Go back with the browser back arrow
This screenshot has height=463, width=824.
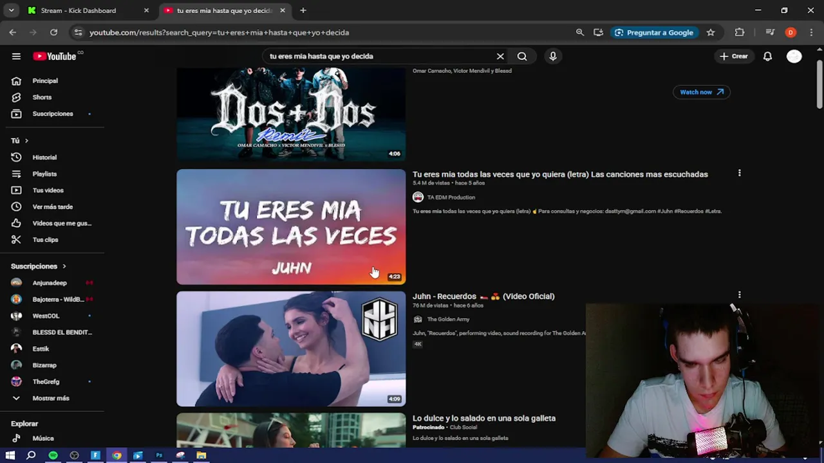coord(13,32)
